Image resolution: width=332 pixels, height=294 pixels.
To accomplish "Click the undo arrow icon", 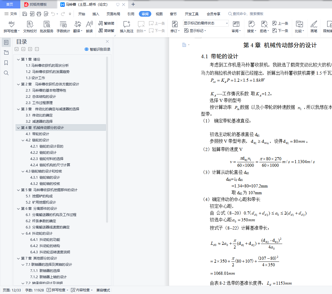I will point(53,14).
